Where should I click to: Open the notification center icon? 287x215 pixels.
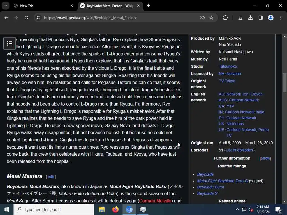point(278,209)
